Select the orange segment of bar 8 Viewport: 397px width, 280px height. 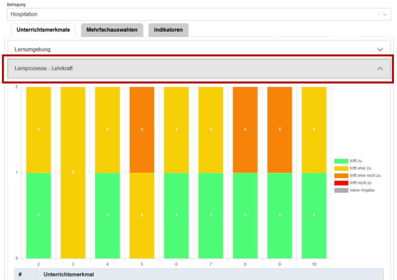pos(245,130)
